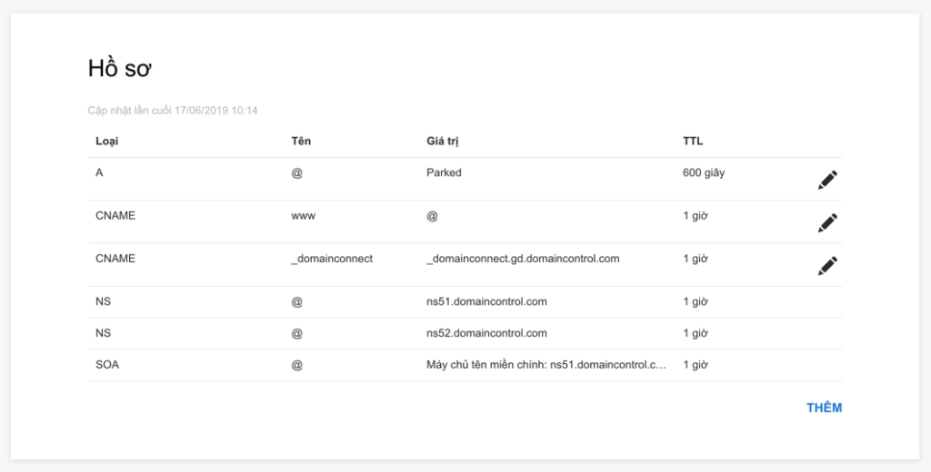Click the Parked value in the A record
931x472 pixels.
pyautogui.click(x=444, y=172)
